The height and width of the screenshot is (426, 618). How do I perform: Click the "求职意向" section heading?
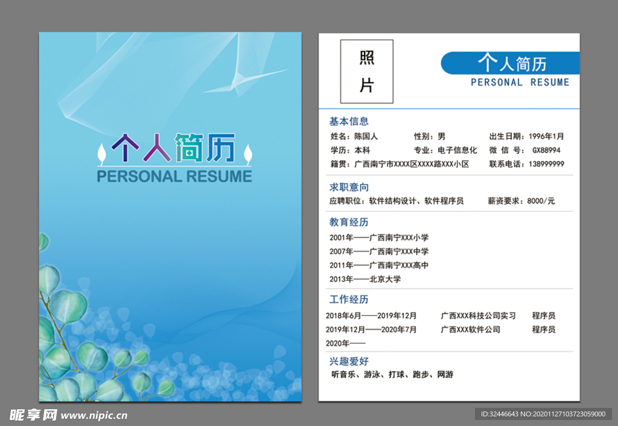tap(349, 187)
